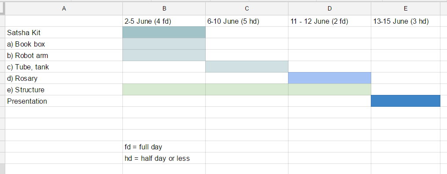Screen dimensions: 447x174
Task: Select the 'e) Structure' label cell
Action: [x=64, y=90]
